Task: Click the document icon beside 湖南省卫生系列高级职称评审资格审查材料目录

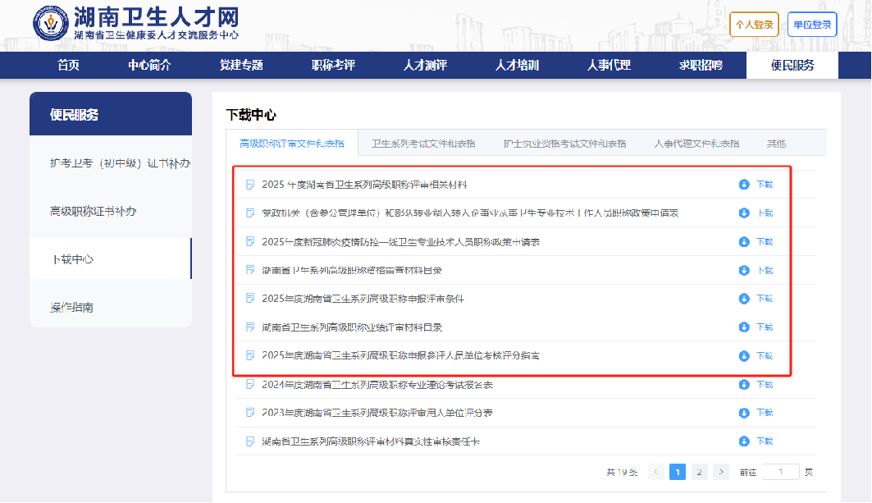Action: click(x=249, y=269)
